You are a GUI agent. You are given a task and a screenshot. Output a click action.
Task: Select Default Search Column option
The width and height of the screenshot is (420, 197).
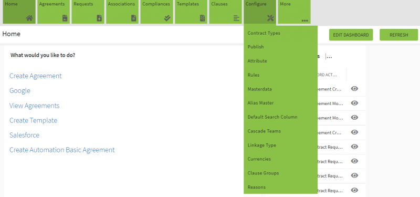click(272, 117)
